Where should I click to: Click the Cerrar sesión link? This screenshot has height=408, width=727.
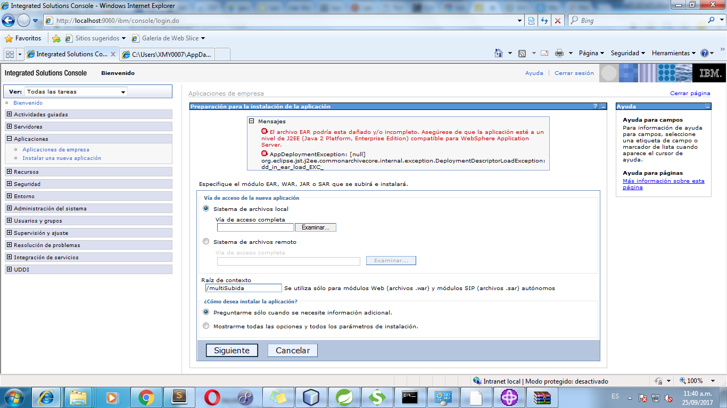tap(574, 73)
